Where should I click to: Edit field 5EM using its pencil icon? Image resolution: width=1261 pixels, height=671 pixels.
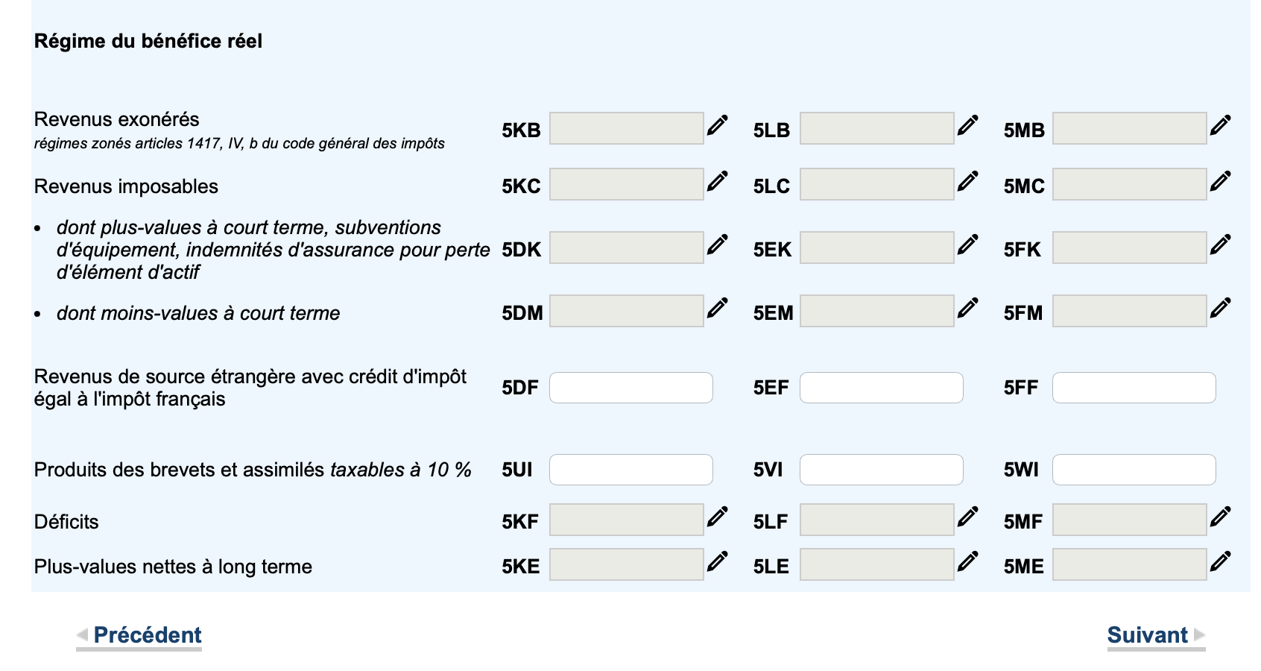coord(967,308)
